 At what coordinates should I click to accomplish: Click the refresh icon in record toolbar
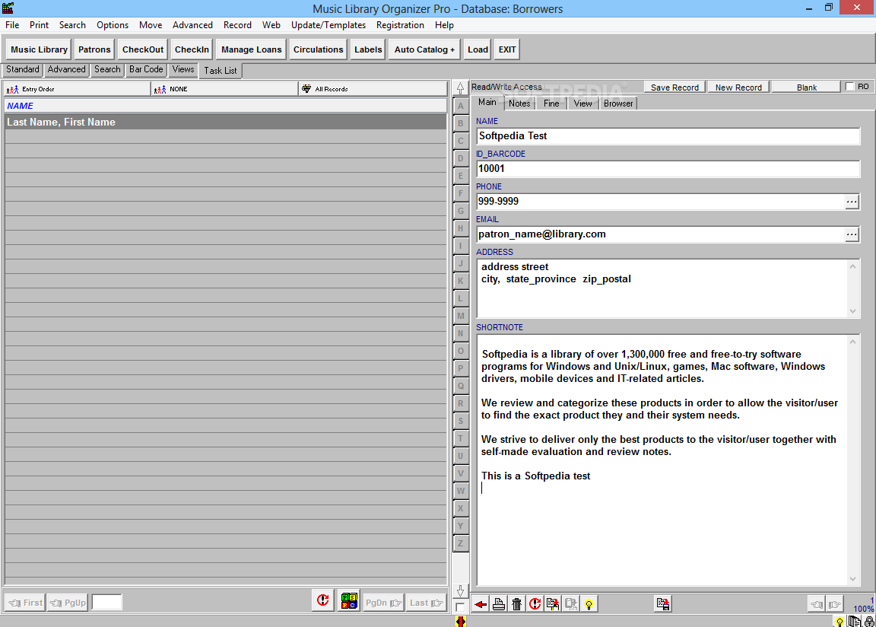pos(535,604)
